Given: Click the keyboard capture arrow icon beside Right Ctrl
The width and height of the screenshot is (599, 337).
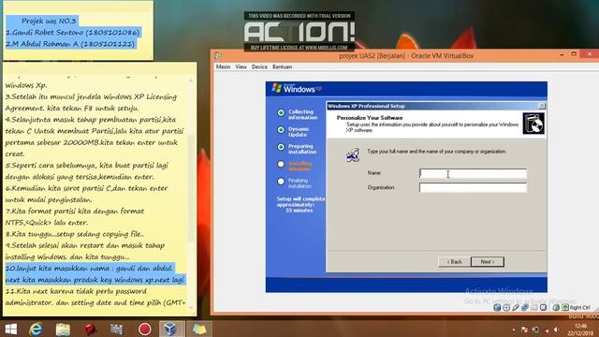Looking at the screenshot, I should point(565,307).
